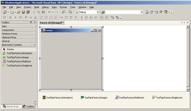Expand the Clipboard Ring toolbox section
Screen dimensions: 191x111
pos(19,38)
